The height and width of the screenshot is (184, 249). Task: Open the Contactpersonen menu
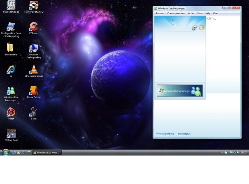[x=176, y=13]
